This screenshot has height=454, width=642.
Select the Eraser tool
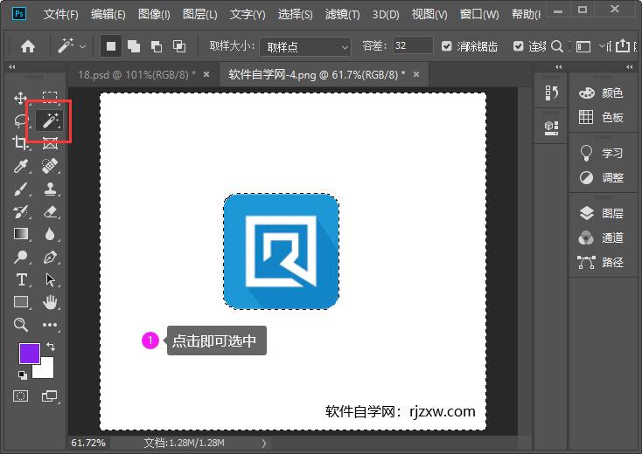click(50, 211)
